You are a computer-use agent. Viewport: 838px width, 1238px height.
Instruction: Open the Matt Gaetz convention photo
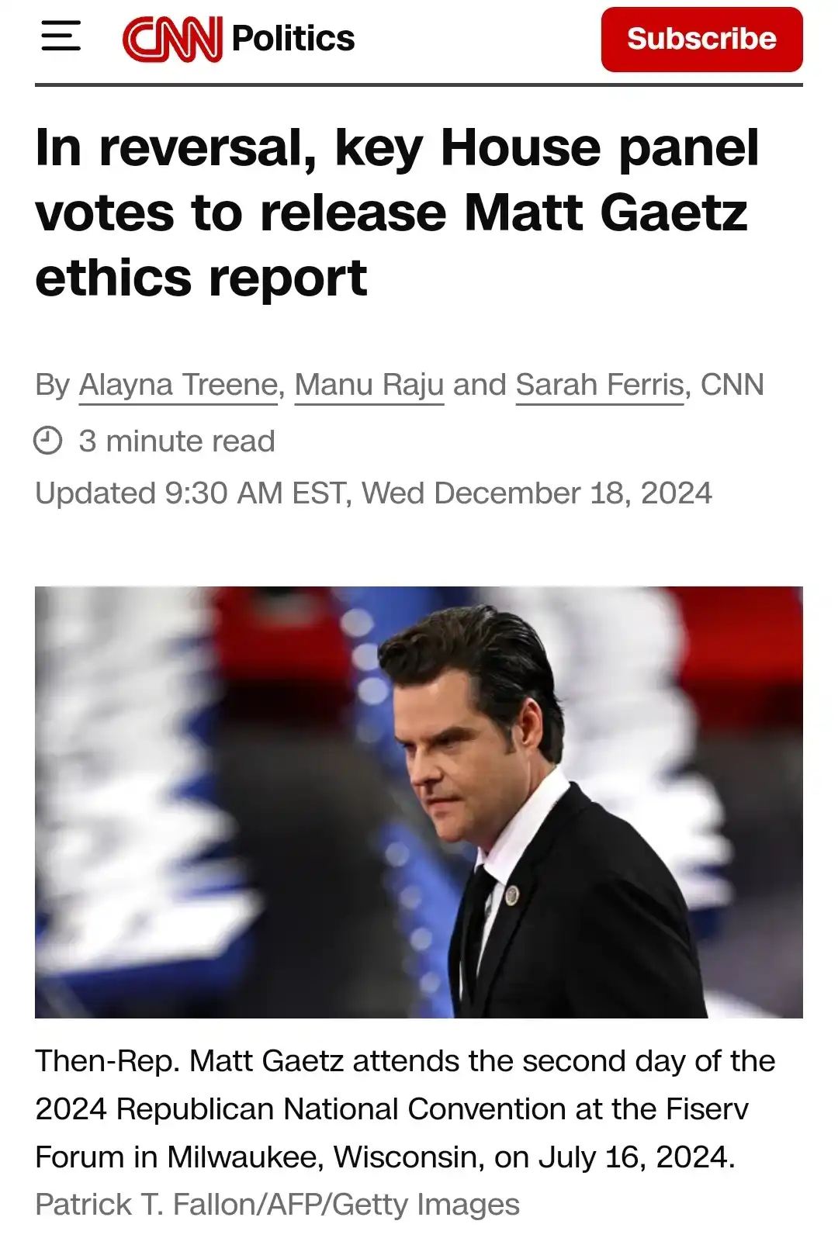coord(419,802)
